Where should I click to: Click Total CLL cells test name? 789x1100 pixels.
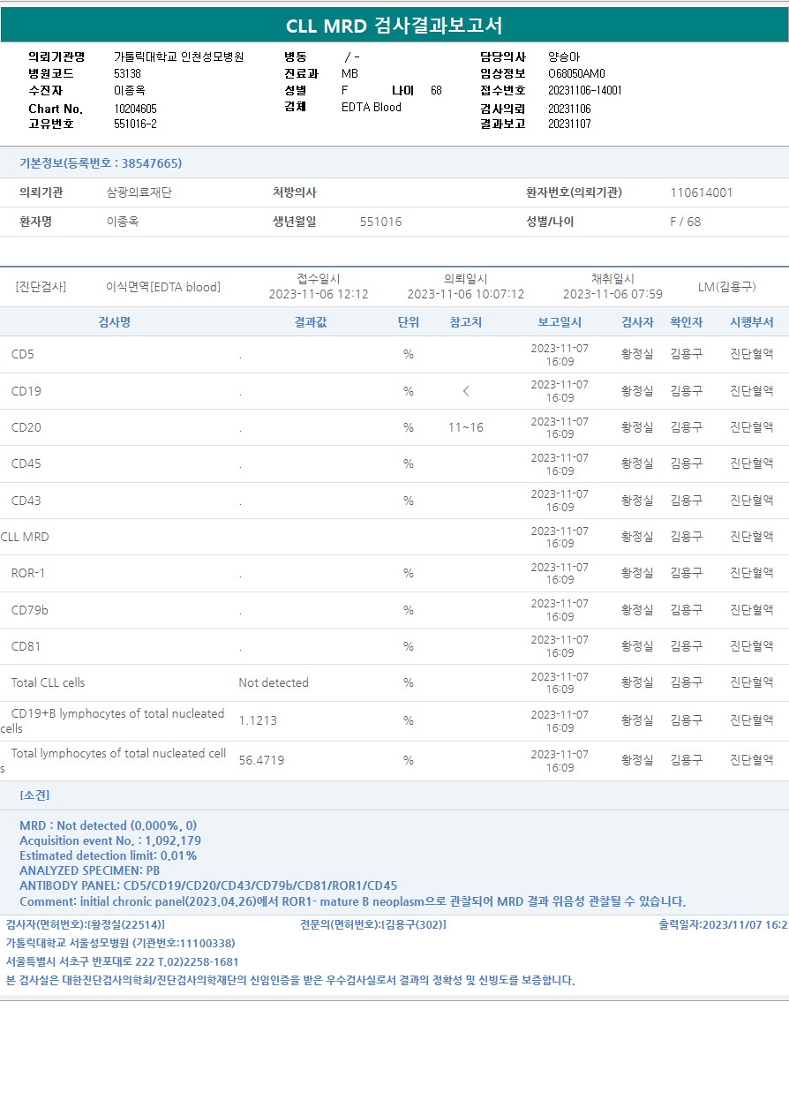tap(49, 682)
